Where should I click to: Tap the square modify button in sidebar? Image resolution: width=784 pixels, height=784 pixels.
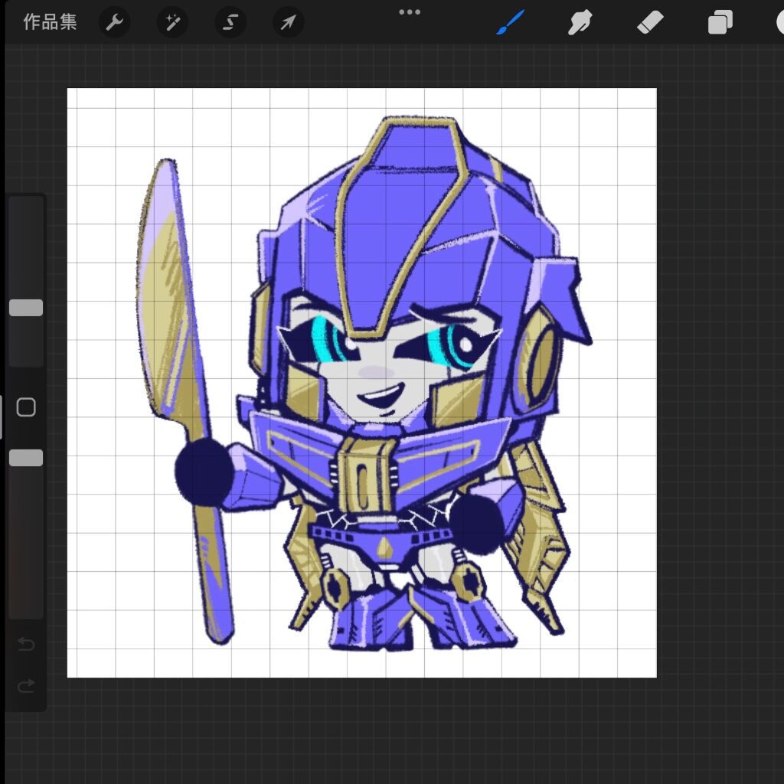[x=26, y=407]
